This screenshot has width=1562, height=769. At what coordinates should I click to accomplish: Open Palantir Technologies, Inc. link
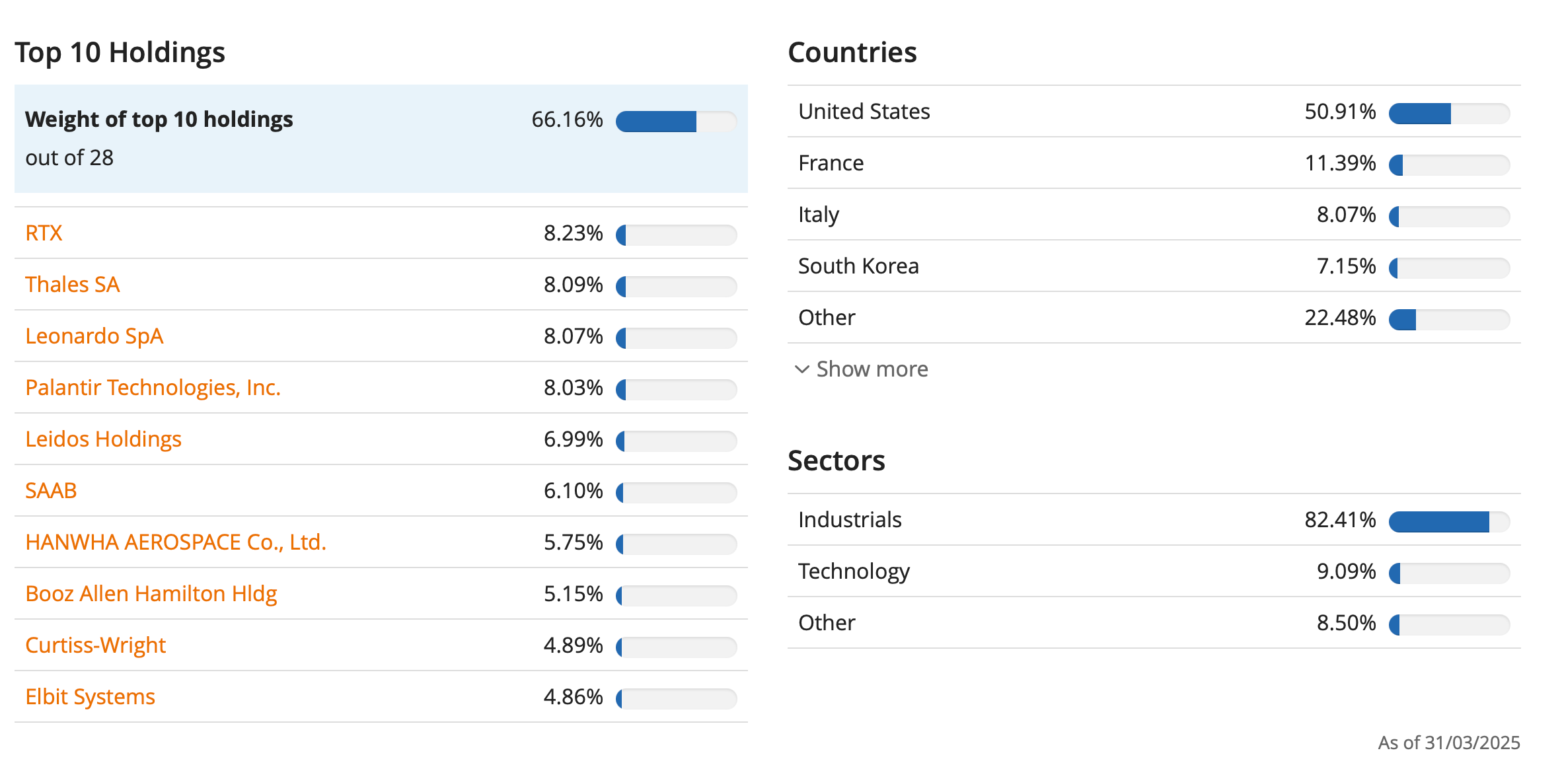pyautogui.click(x=153, y=388)
